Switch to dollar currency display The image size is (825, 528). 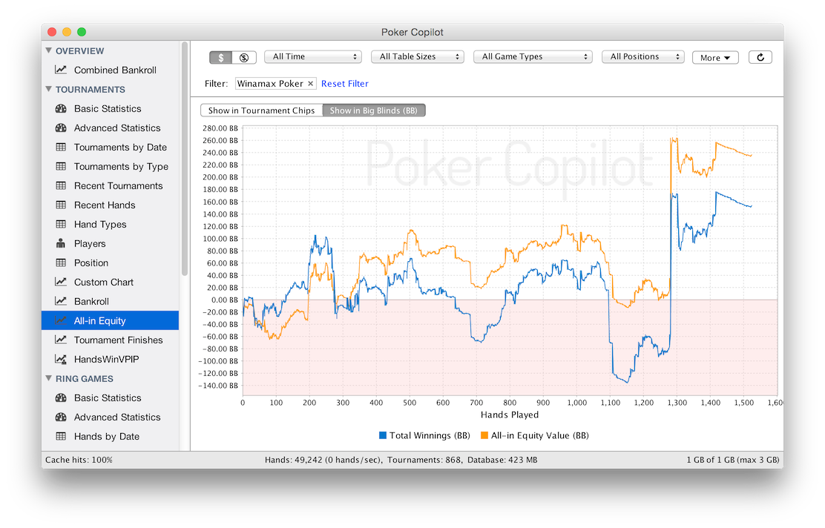221,57
